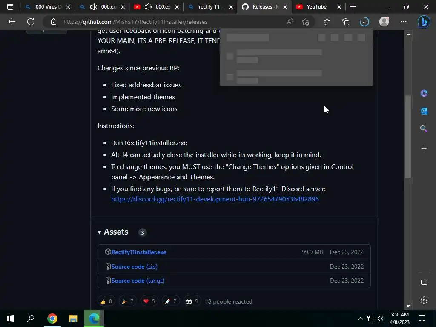Open taskbar search magnifier
The width and height of the screenshot is (436, 327).
(31, 318)
